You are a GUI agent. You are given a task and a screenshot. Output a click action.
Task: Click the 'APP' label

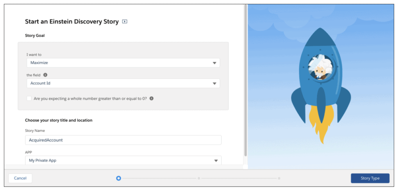click(28, 152)
